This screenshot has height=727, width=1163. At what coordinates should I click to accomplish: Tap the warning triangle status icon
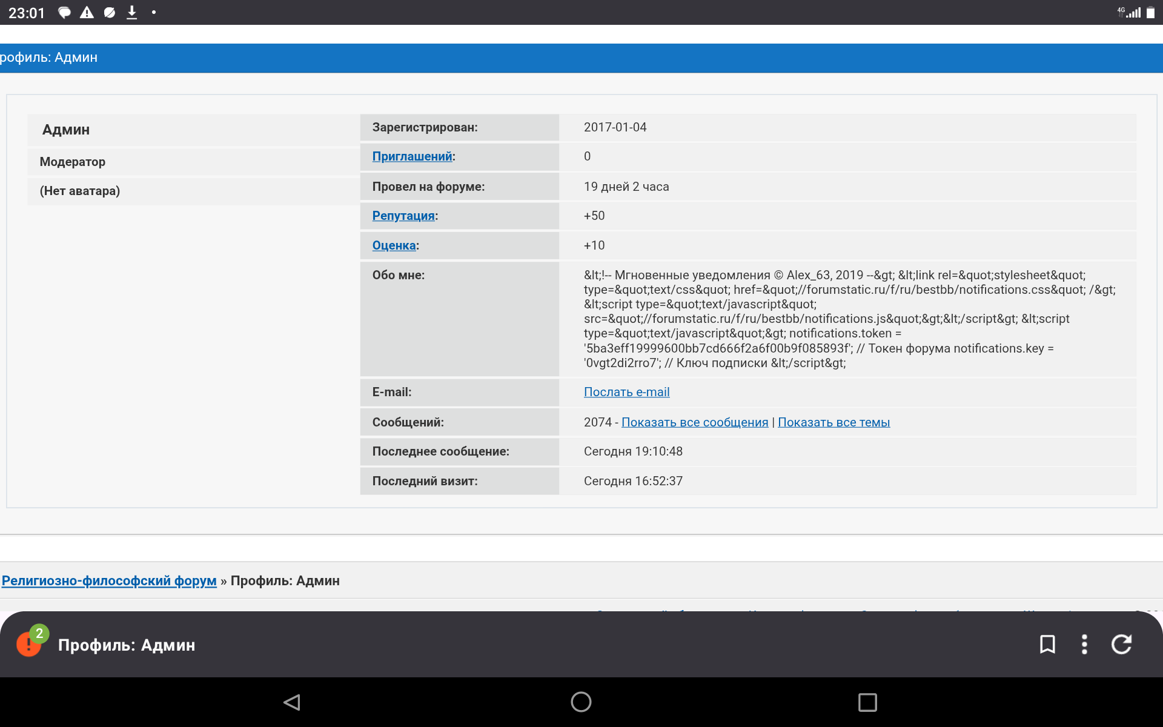tap(87, 12)
